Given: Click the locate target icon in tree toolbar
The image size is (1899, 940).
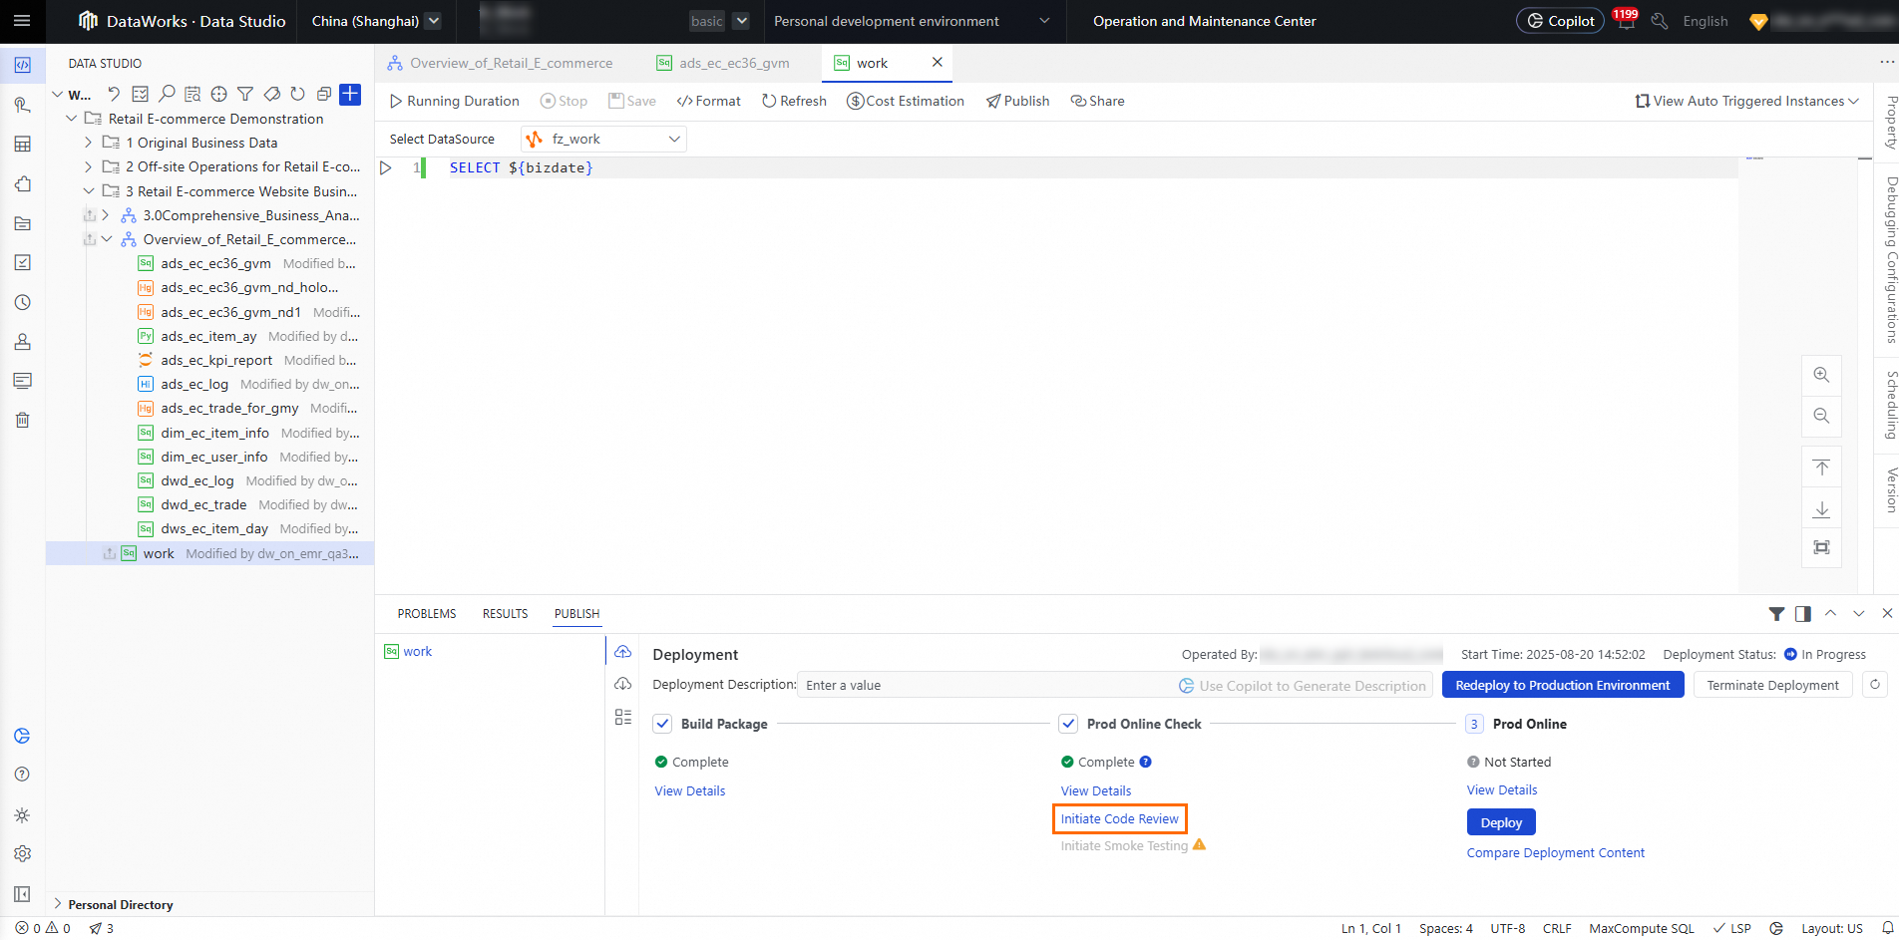Looking at the screenshot, I should pos(218,94).
